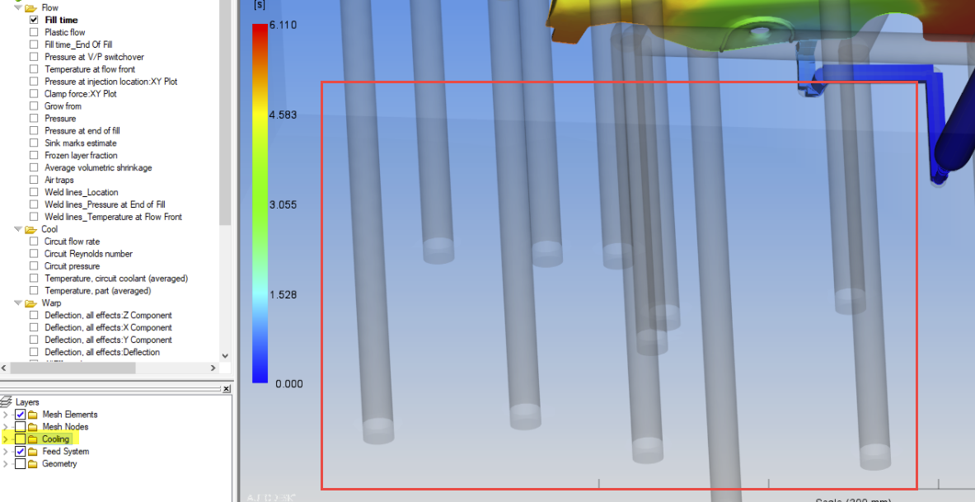The image size is (975, 502).
Task: Click the Layers panel stack icon
Action: [7, 401]
